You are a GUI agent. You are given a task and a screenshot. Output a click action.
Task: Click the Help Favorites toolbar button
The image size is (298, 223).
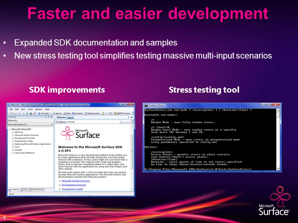92,113
